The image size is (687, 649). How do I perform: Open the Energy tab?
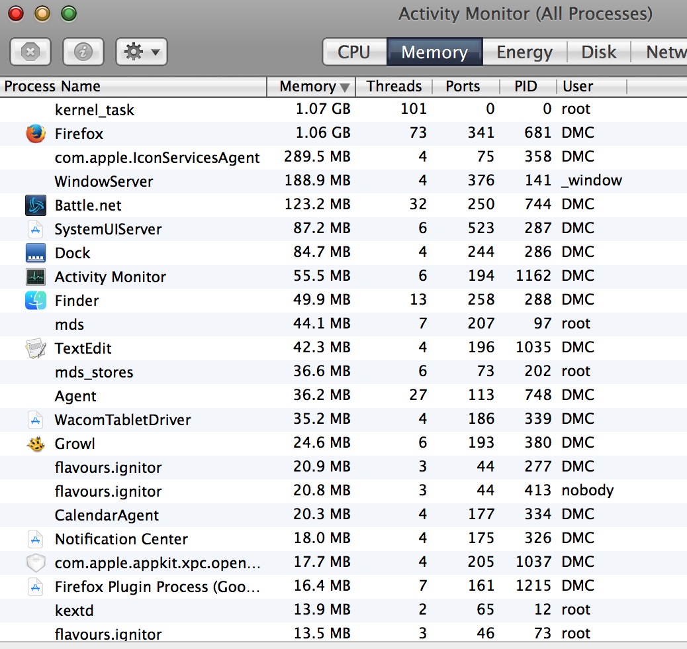point(524,52)
